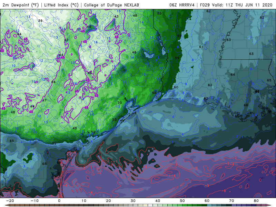Click the 80 tick label on the color scale
Viewport: 276px width, 207px height.
(x=256, y=201)
